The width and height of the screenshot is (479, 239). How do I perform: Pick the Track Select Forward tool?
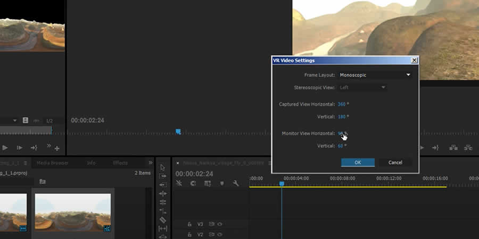[163, 176]
